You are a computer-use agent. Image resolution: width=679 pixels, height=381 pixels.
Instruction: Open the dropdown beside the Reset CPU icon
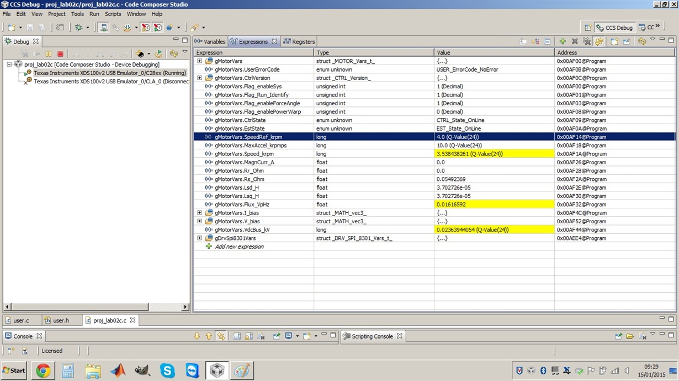[148, 53]
